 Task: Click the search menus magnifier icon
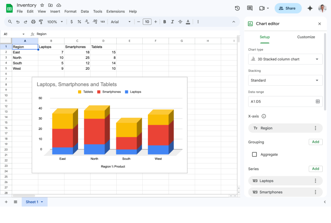tap(10, 22)
